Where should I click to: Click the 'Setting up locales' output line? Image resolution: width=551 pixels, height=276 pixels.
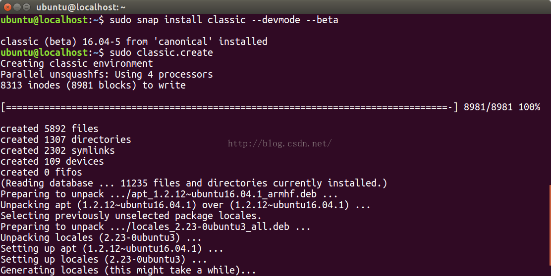pyautogui.click(x=104, y=260)
